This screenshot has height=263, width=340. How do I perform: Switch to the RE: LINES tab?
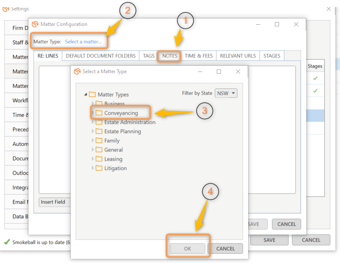click(x=48, y=56)
